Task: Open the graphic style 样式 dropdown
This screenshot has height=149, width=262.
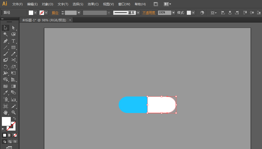Action: click(x=193, y=13)
